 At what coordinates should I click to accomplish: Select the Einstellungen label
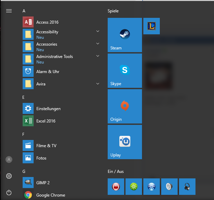pyautogui.click(x=48, y=109)
